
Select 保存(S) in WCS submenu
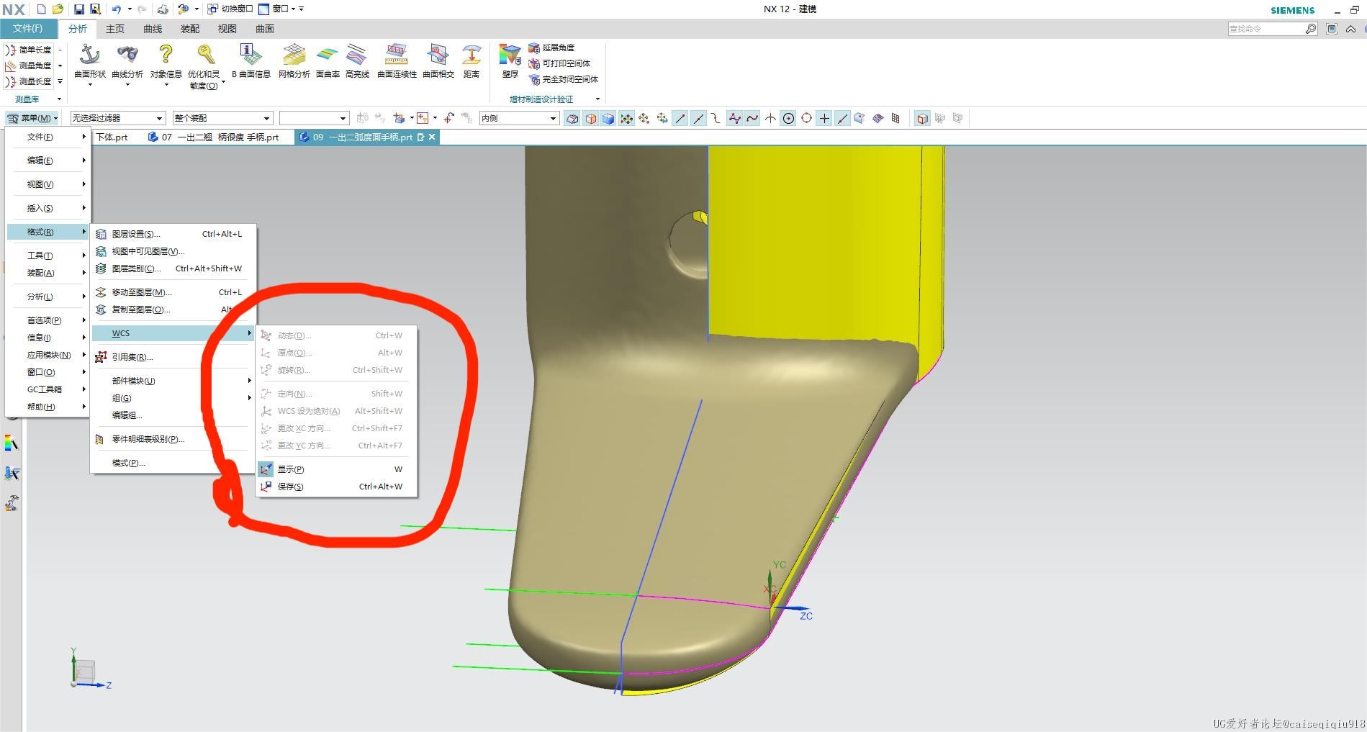336,487
